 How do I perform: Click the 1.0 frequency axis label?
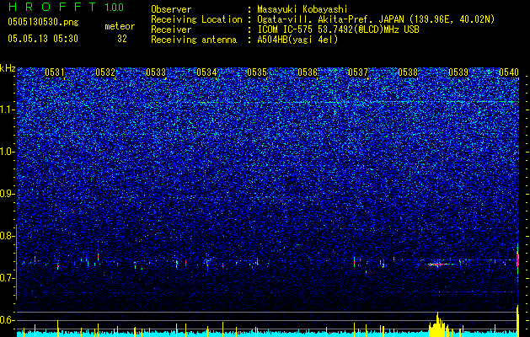point(8,152)
